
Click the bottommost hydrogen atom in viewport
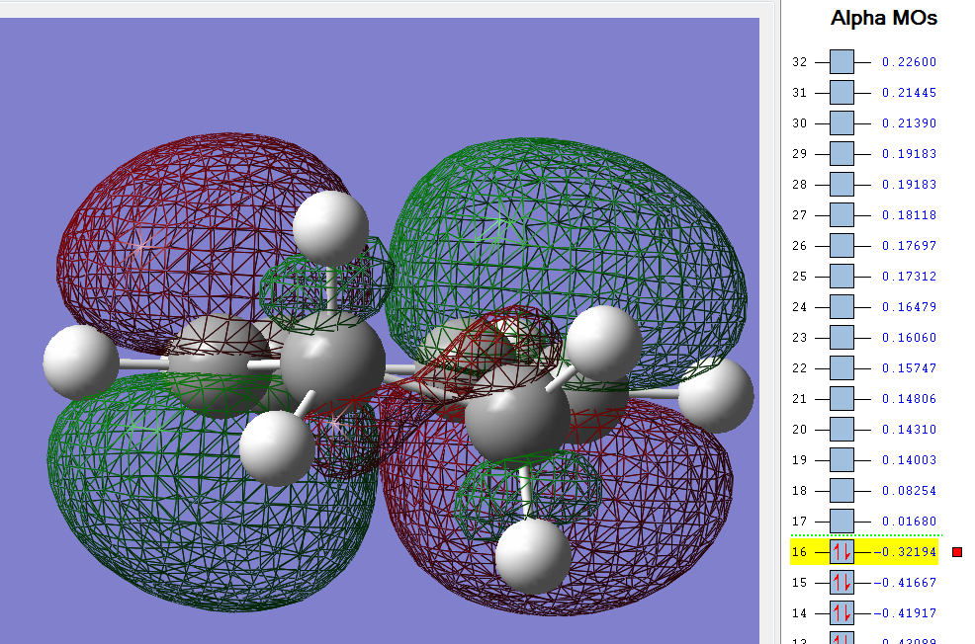pyautogui.click(x=533, y=556)
